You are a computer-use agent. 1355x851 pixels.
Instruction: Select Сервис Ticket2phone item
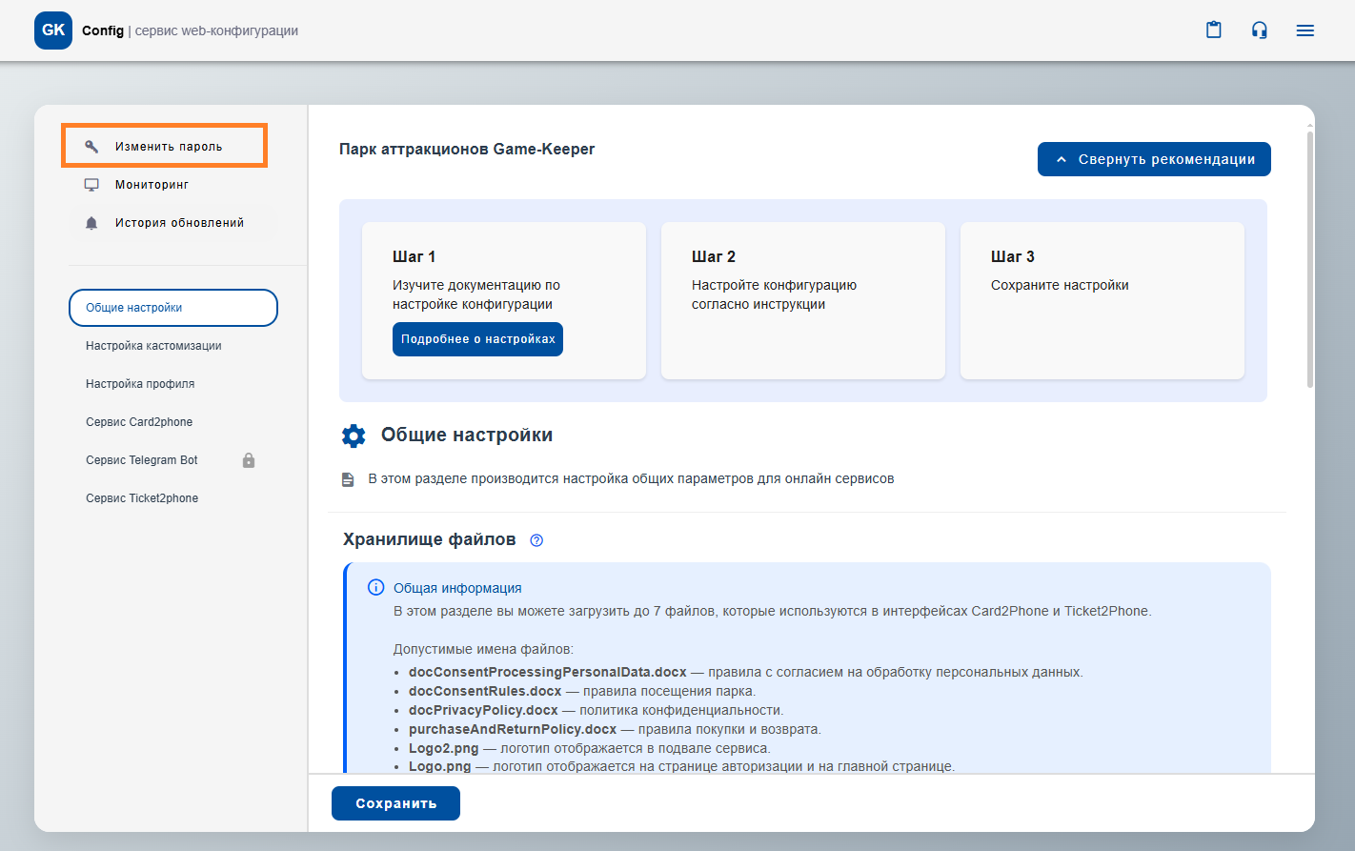tap(142, 498)
